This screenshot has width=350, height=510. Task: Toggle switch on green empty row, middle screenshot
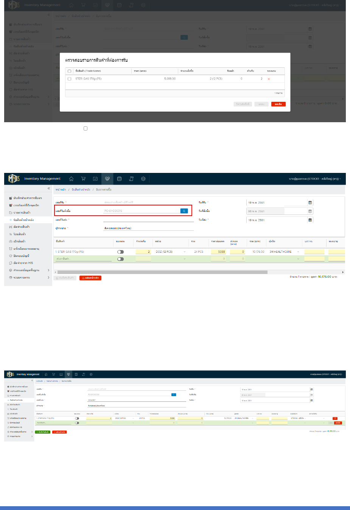(121, 259)
